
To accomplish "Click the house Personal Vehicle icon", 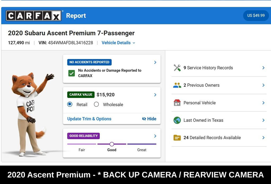I will [x=177, y=103].
